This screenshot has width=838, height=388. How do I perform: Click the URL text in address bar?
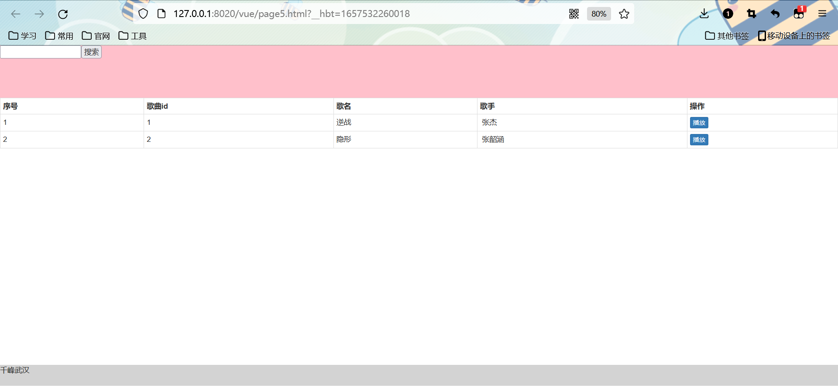tap(292, 14)
